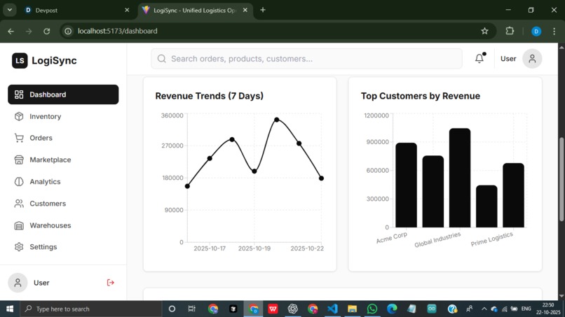
Task: Click the sidebar user avatar at the bottom
Action: point(18,283)
